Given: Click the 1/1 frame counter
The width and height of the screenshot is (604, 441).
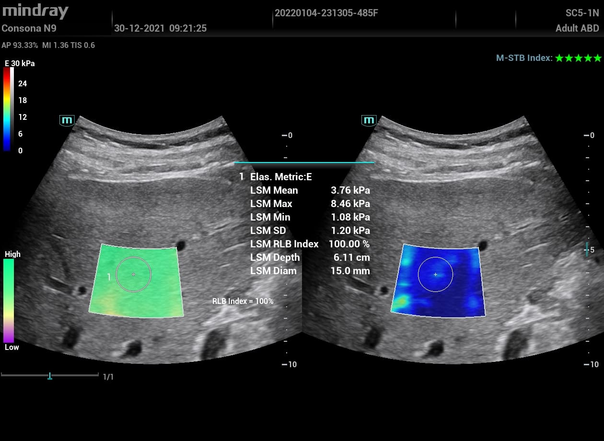Looking at the screenshot, I should click(108, 377).
